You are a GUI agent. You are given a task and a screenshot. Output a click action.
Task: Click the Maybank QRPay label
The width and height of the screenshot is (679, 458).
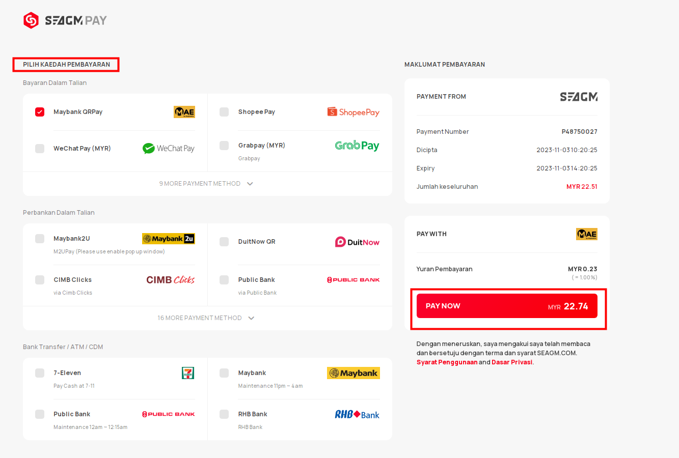tap(78, 112)
